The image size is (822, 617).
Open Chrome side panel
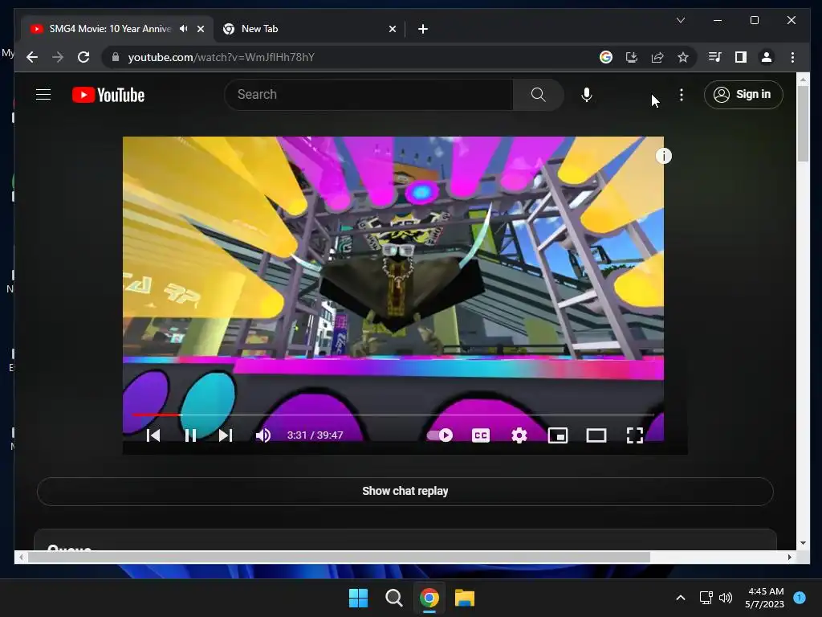point(740,57)
